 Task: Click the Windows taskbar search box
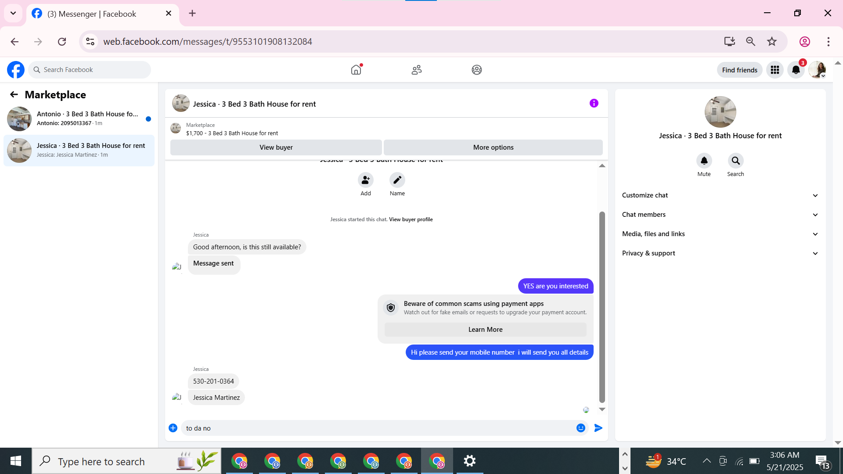click(126, 461)
